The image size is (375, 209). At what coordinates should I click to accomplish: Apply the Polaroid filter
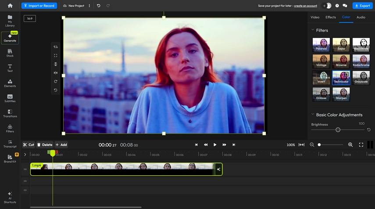click(x=321, y=45)
